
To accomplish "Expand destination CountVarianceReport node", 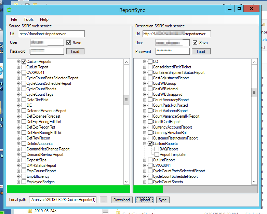I will coord(145,111).
